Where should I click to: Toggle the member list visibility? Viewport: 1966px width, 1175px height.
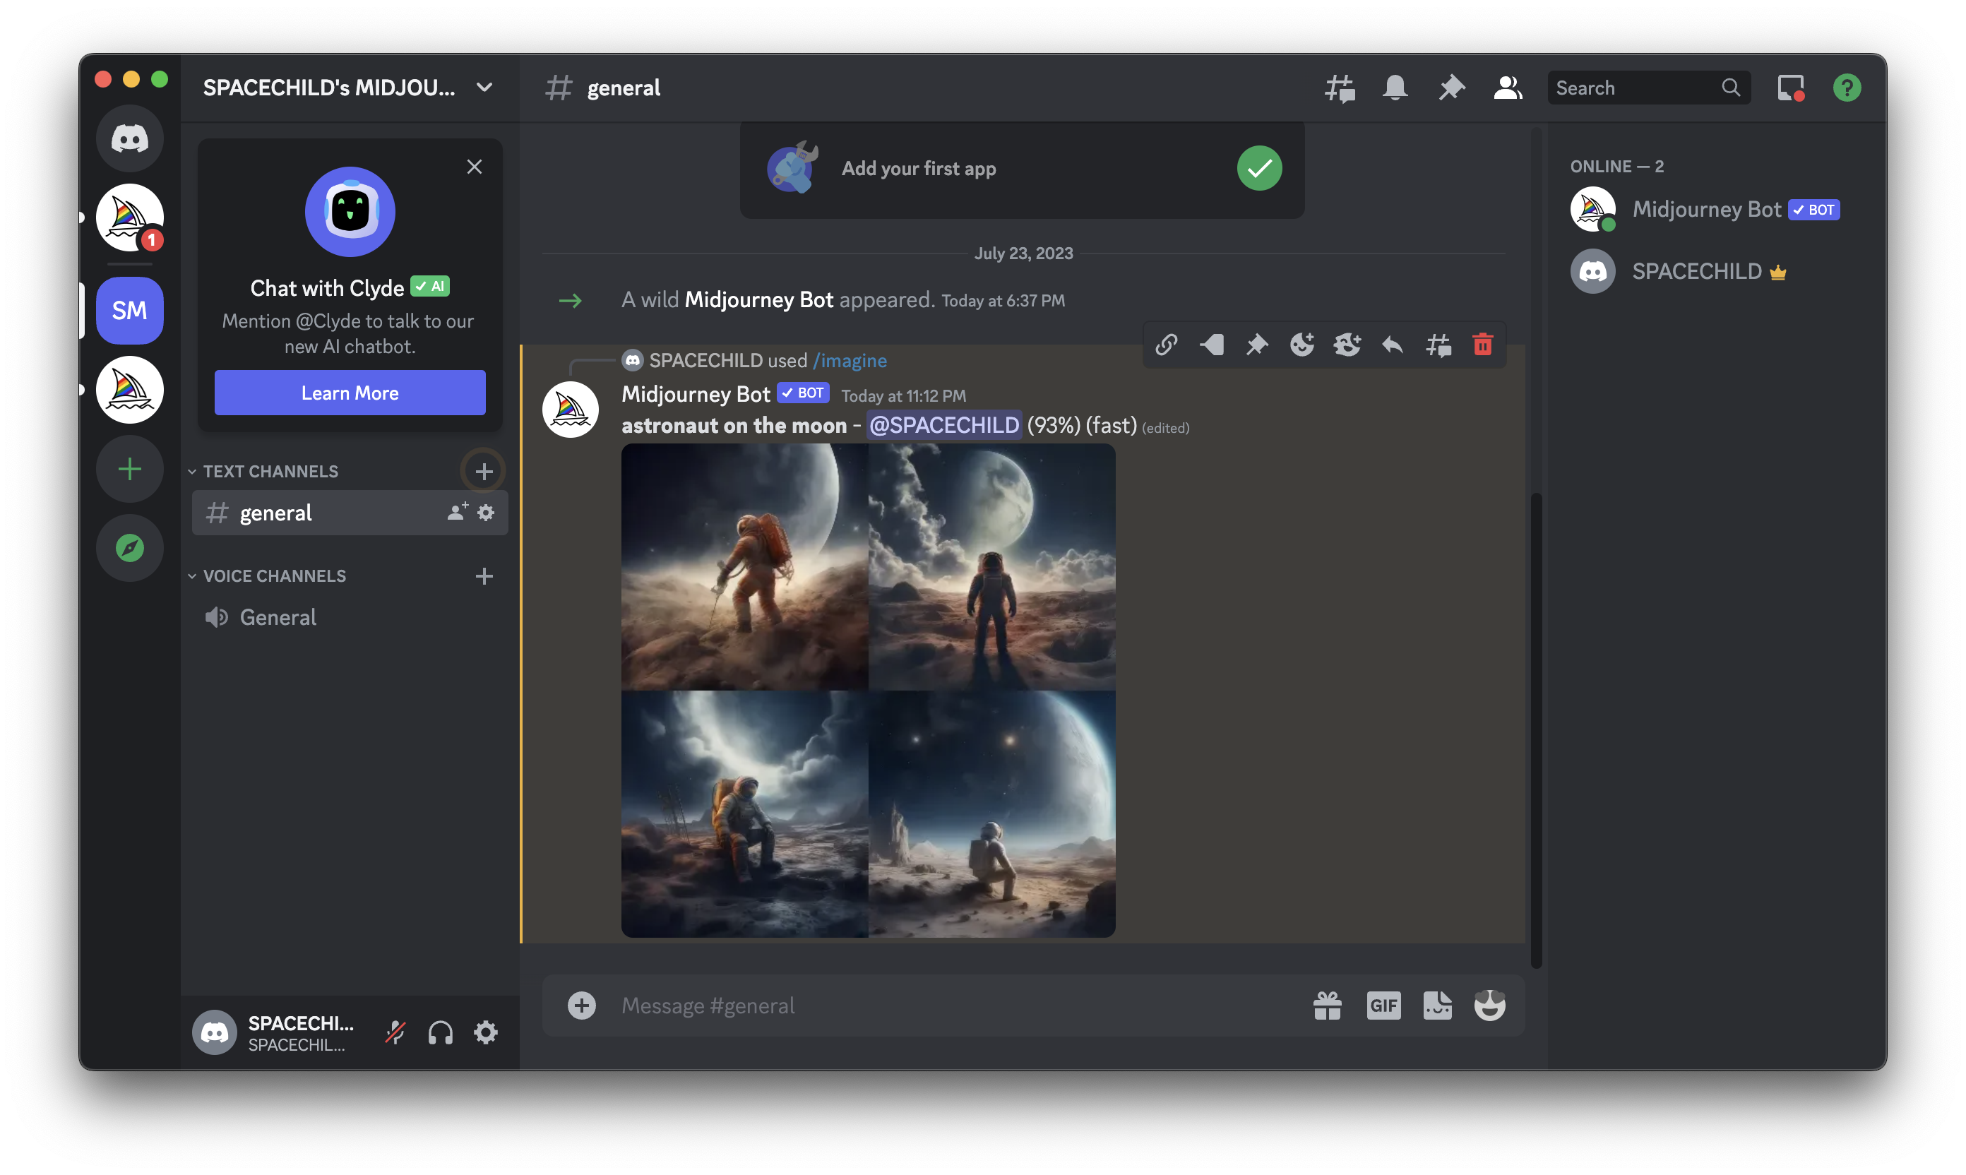[x=1508, y=88]
